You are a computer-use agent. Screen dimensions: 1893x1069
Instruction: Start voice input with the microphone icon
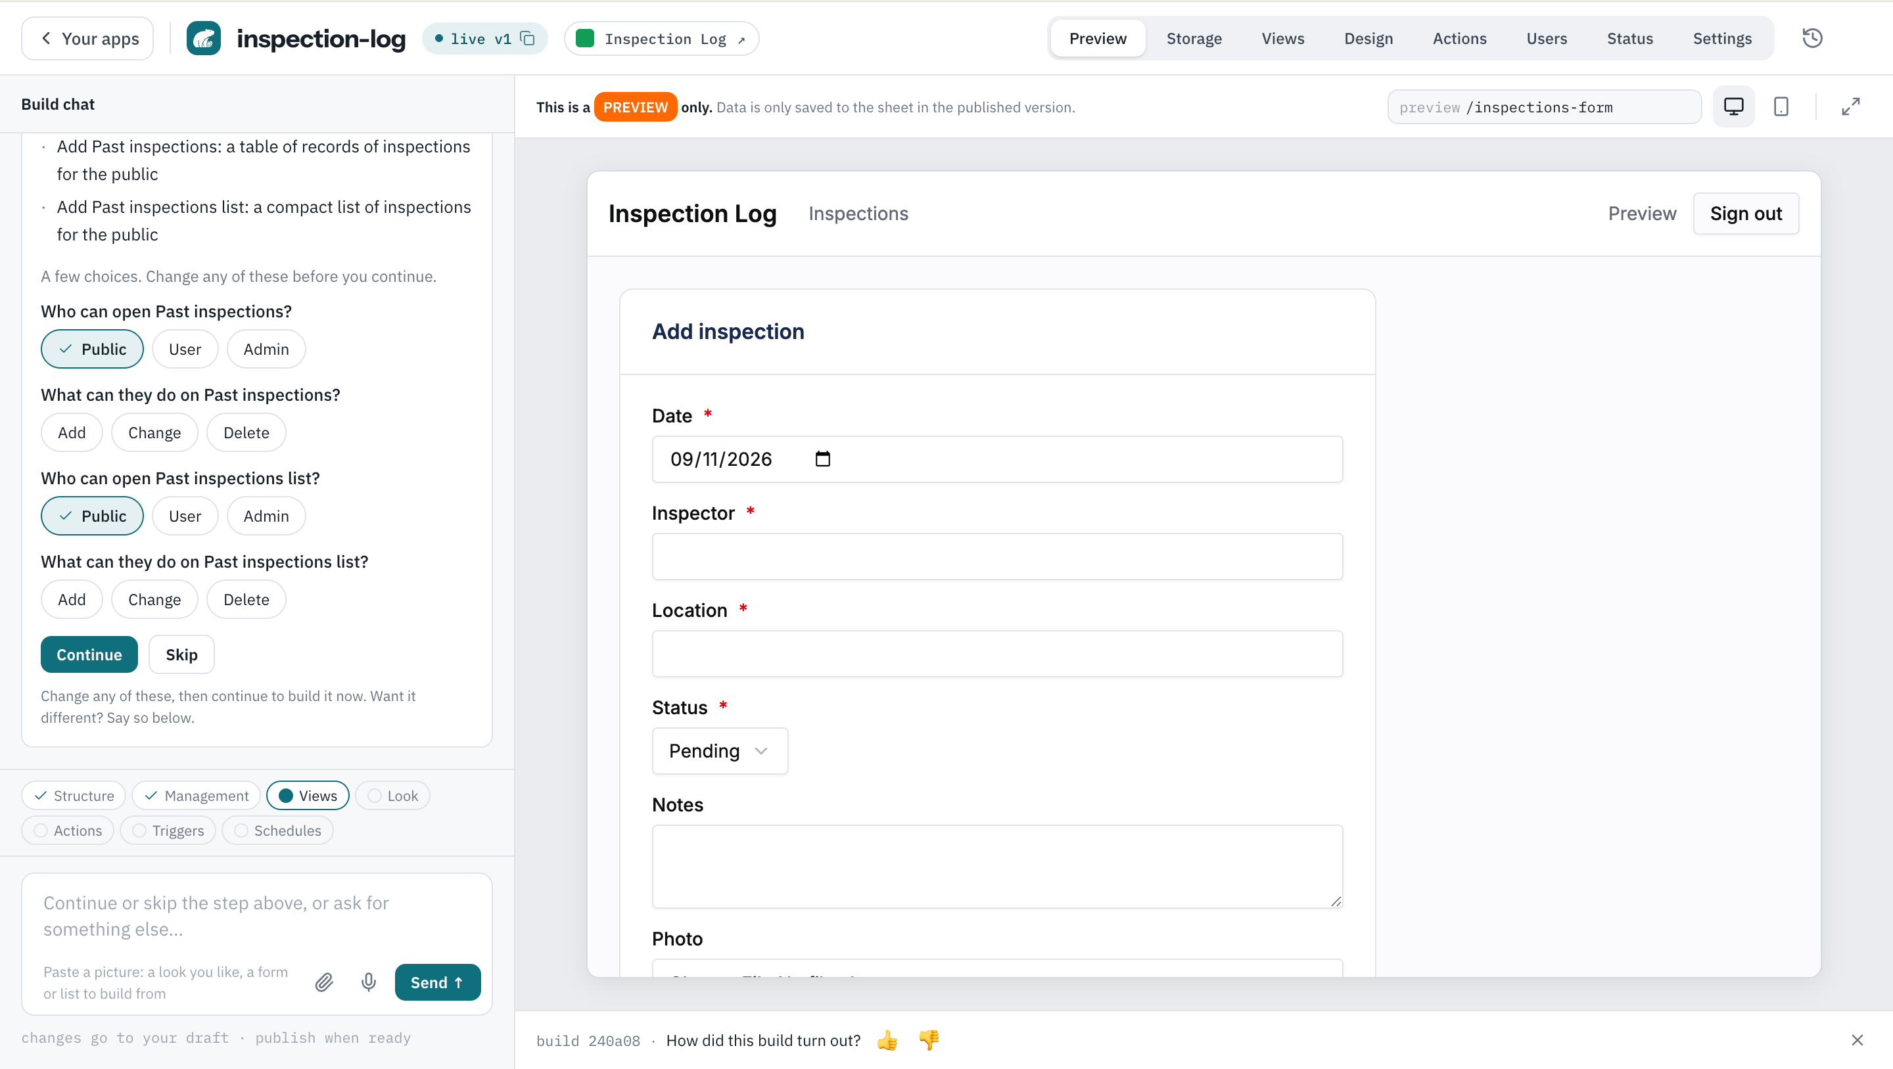tap(369, 982)
